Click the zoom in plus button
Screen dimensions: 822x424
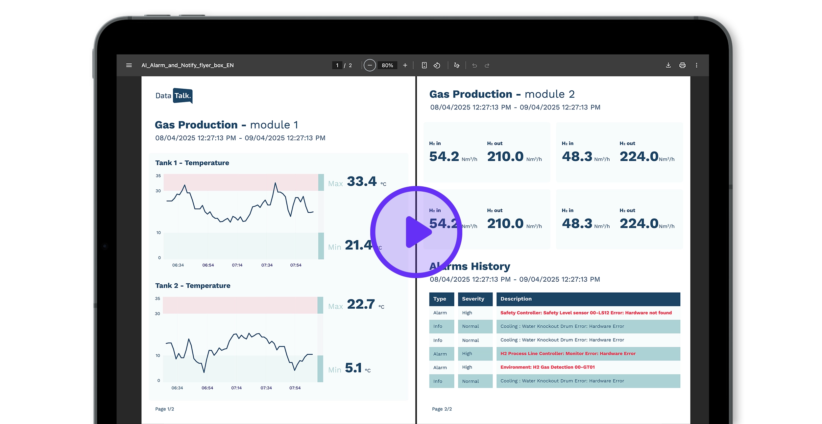tap(405, 65)
